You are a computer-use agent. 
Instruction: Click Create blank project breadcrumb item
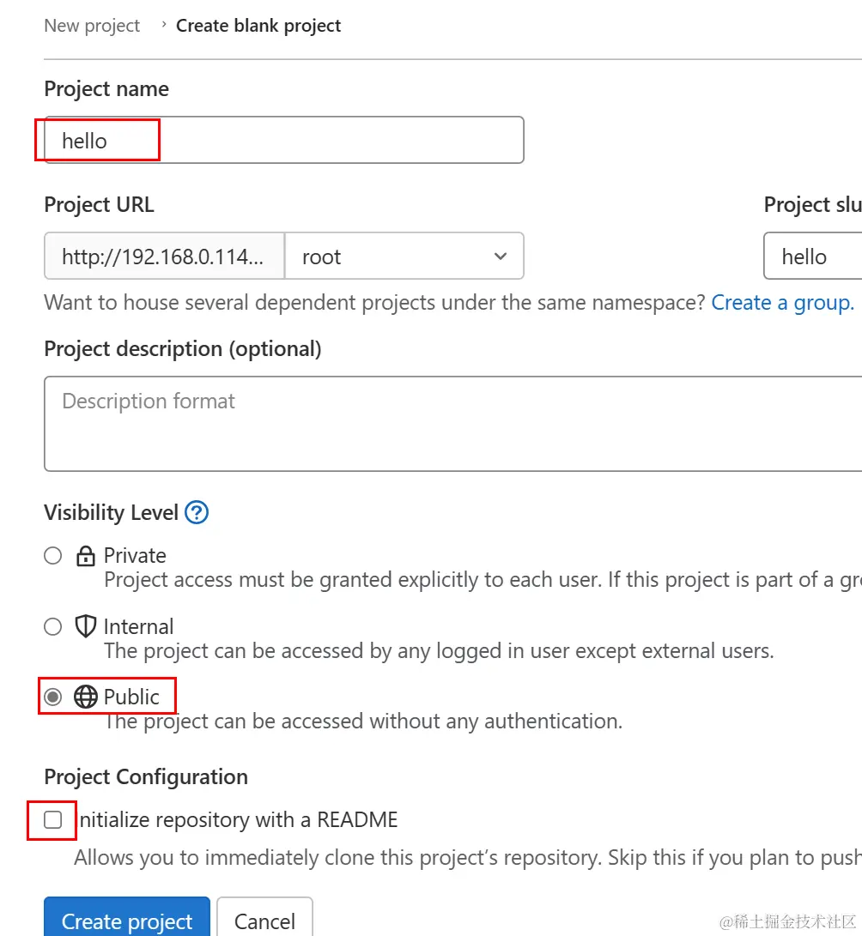[x=258, y=26]
